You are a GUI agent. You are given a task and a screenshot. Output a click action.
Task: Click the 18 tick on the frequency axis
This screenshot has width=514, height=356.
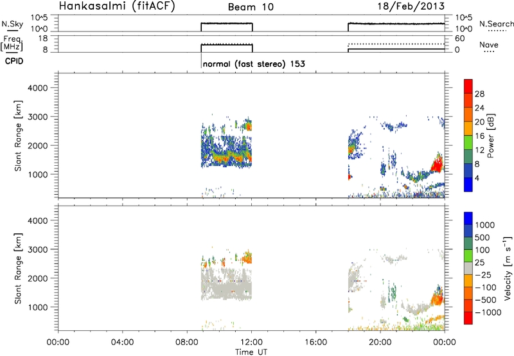coord(43,39)
